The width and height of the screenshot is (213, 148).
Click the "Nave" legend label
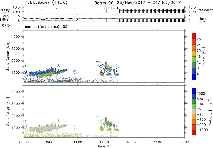point(203,19)
